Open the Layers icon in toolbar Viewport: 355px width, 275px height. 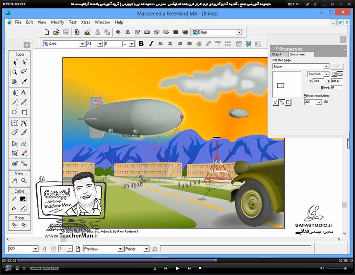click(185, 32)
